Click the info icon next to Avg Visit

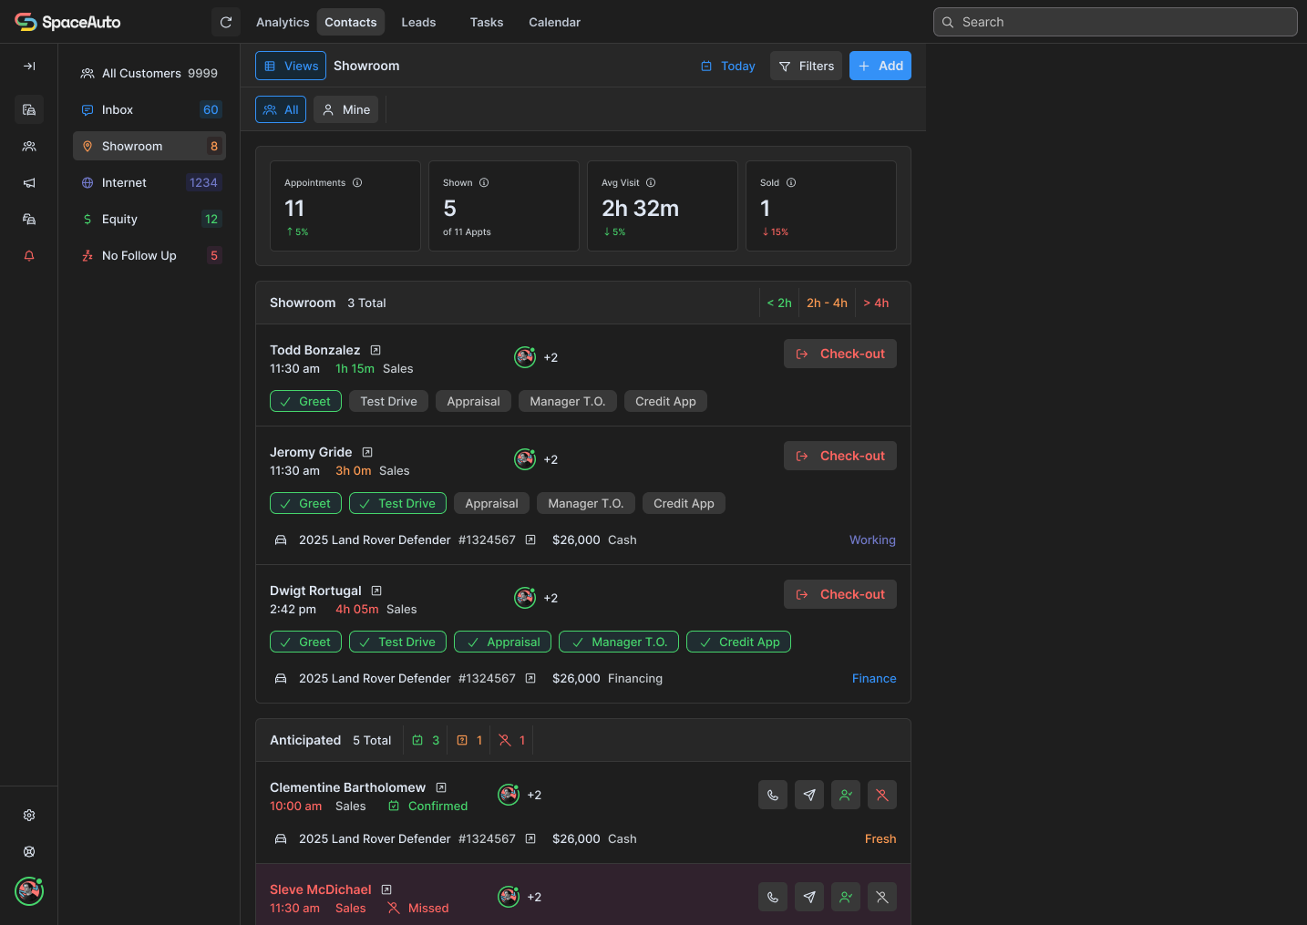click(x=651, y=182)
